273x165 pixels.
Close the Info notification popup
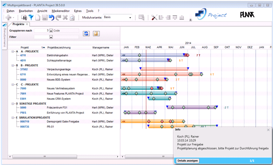(268, 130)
